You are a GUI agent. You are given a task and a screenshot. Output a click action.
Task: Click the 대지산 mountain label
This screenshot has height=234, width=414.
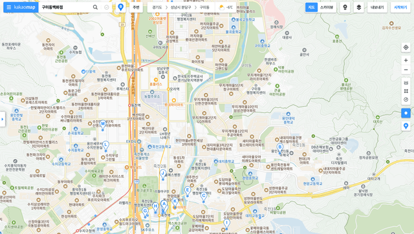pyautogui.click(x=378, y=122)
